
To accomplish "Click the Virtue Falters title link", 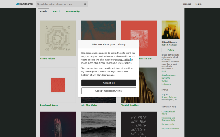I will 48,58.
